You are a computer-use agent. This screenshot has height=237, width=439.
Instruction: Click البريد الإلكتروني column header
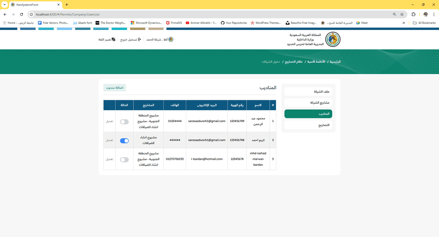[x=207, y=105]
